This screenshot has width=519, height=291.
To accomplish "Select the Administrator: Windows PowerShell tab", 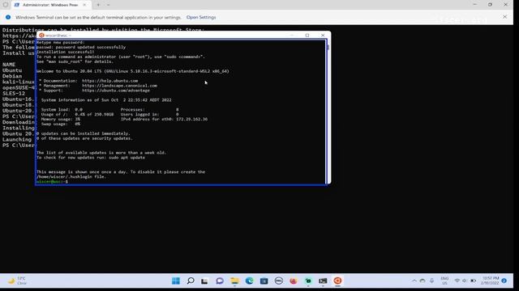I will pos(50,5).
